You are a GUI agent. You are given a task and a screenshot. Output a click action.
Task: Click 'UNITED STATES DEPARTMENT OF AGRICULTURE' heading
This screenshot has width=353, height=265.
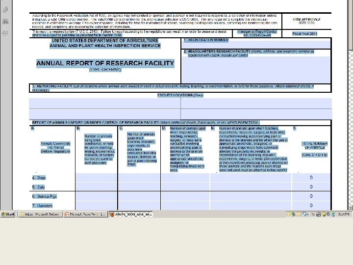105,41
